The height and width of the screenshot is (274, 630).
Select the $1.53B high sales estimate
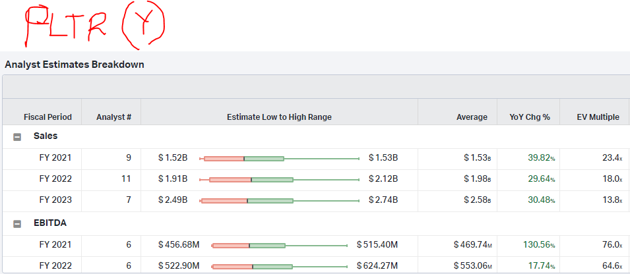coord(383,157)
